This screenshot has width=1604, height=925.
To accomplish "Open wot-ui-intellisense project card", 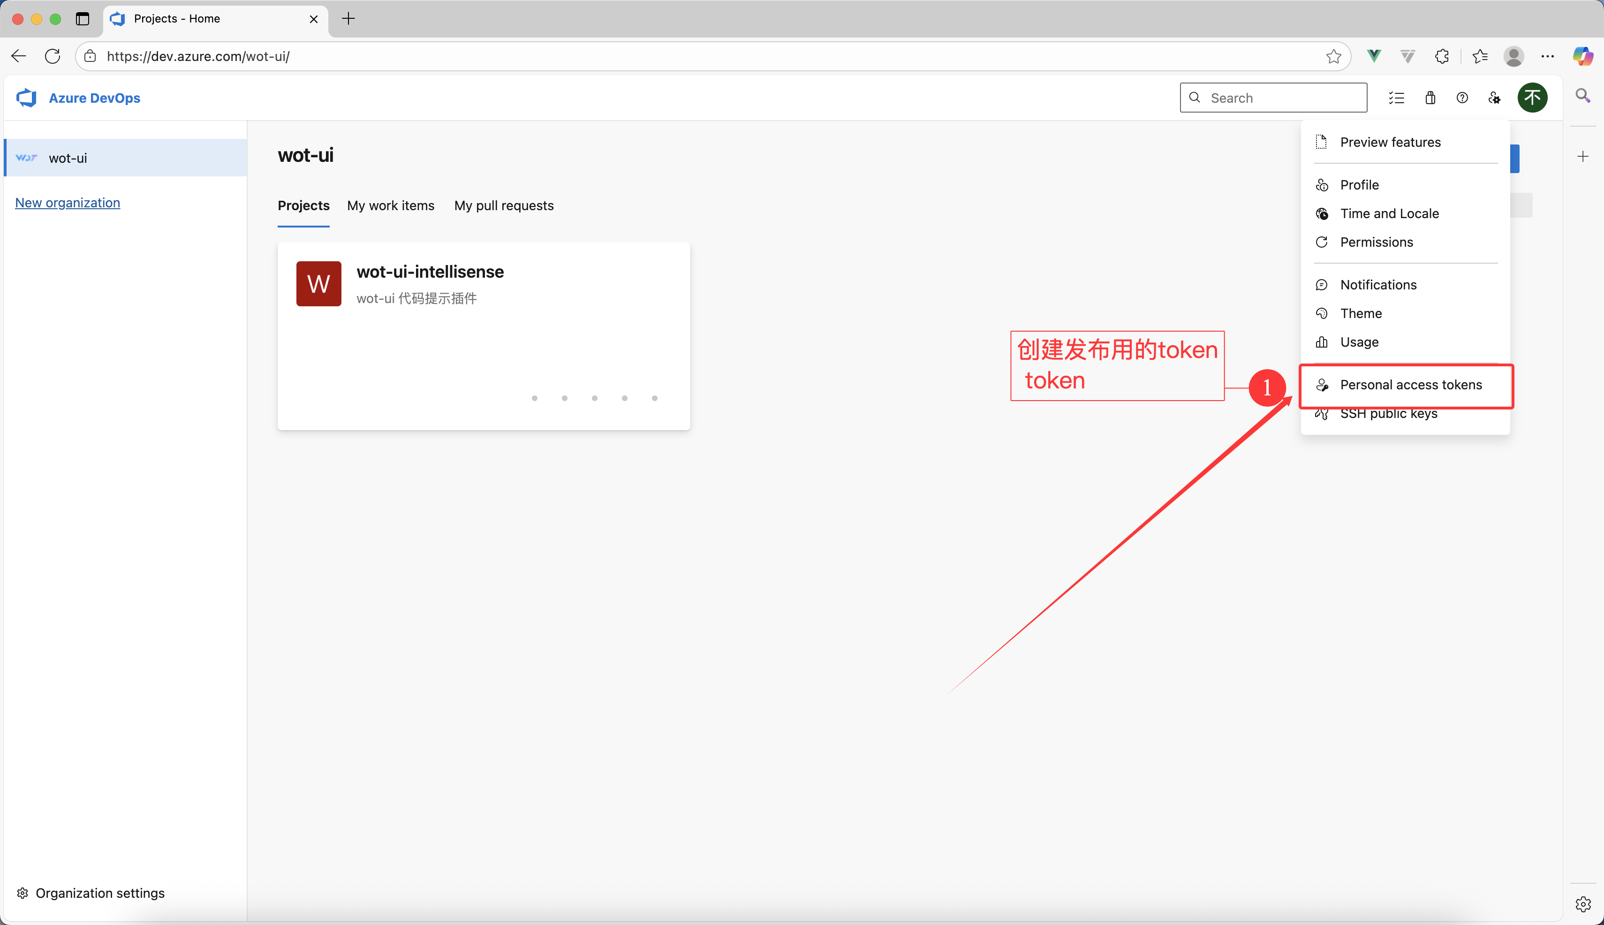I will coord(430,272).
